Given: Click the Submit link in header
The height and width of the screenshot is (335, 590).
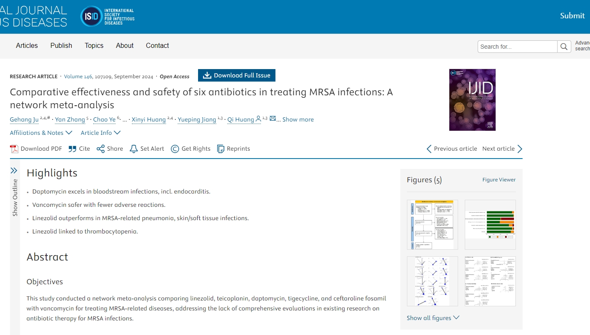Looking at the screenshot, I should click(572, 16).
